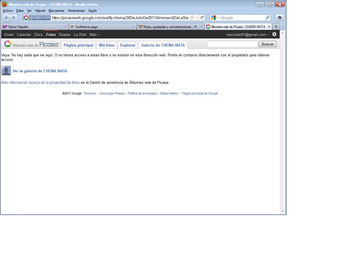The height and width of the screenshot is (269, 358).
Task: Open the Marcadores menu
Action: (x=56, y=11)
